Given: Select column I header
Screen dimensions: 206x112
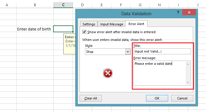Looking at the screenshot, I should click(178, 5).
